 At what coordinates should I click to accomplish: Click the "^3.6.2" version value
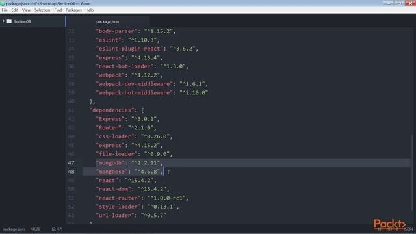click(183, 49)
